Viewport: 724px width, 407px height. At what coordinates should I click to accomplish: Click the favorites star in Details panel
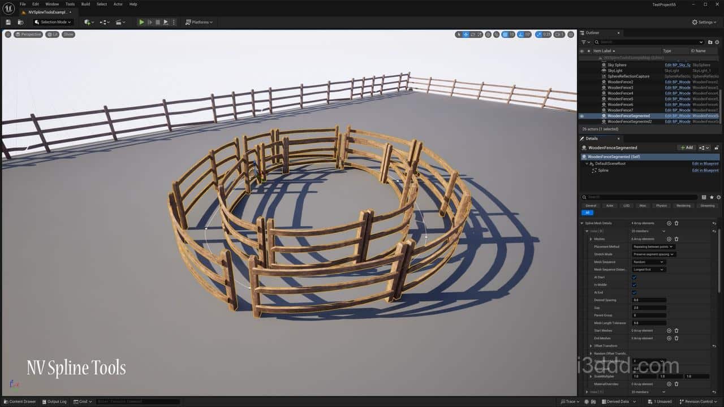point(711,197)
